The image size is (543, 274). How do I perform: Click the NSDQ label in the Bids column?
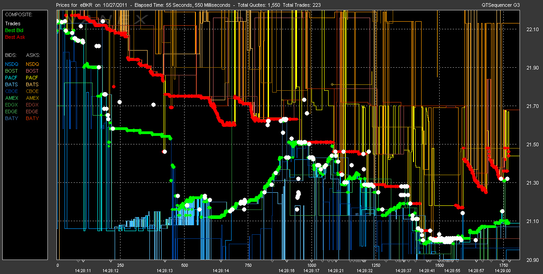[x=11, y=64]
